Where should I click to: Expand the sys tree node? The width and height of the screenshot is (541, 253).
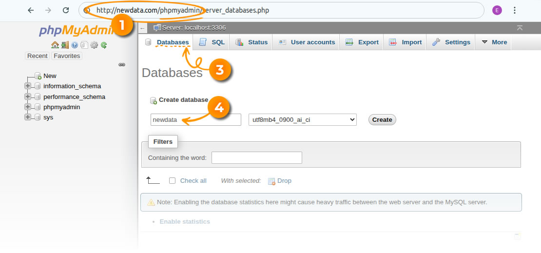pos(28,117)
